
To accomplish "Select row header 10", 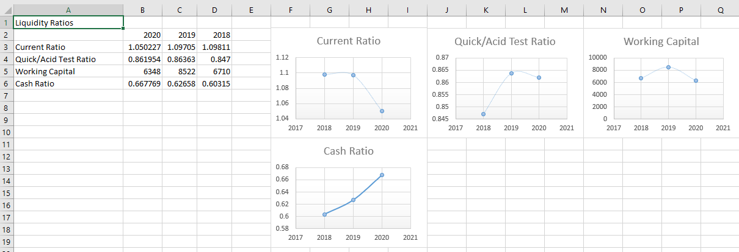I will (x=6, y=132).
